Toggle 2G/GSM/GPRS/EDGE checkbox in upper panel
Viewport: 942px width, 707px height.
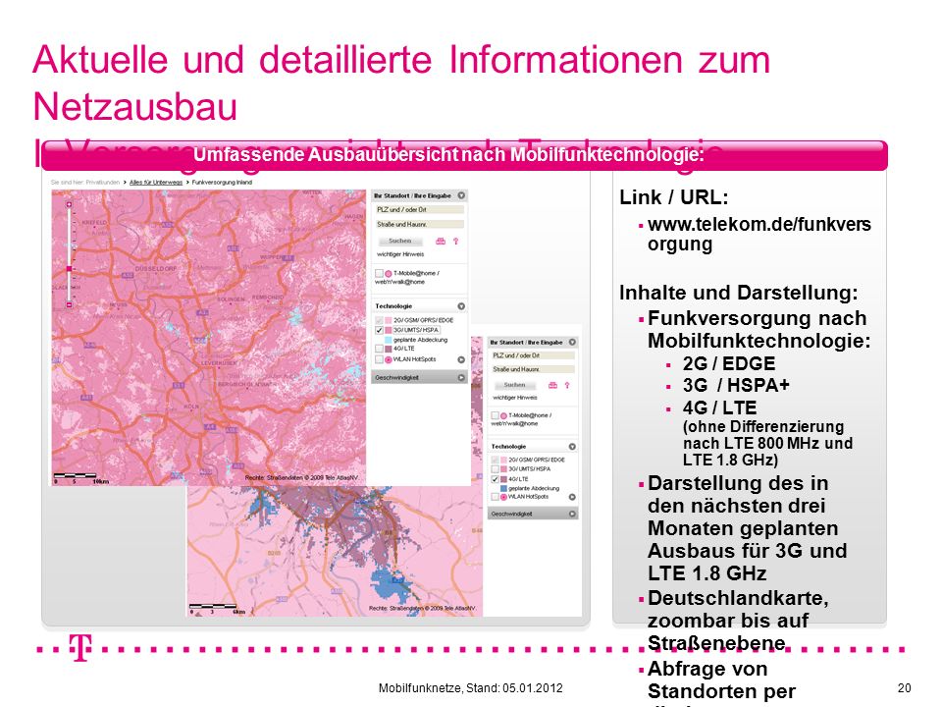[379, 320]
